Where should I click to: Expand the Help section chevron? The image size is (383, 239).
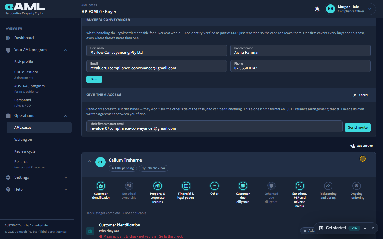(x=66, y=189)
